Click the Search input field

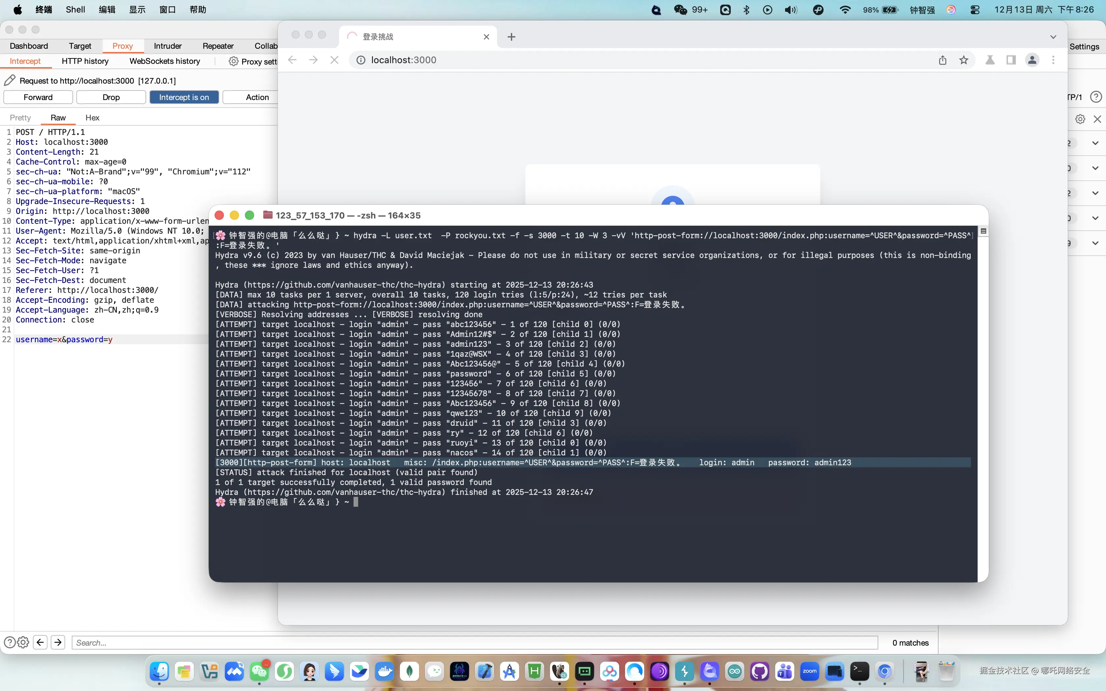tap(474, 642)
